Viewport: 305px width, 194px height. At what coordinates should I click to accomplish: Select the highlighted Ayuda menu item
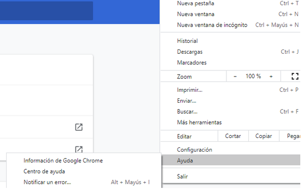tap(230, 160)
